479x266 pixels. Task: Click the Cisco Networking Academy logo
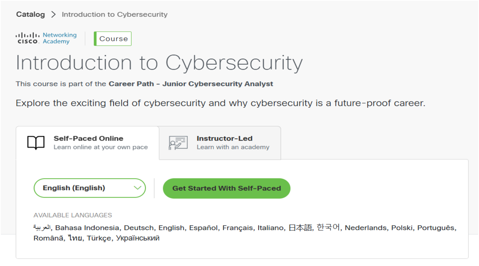click(x=46, y=39)
